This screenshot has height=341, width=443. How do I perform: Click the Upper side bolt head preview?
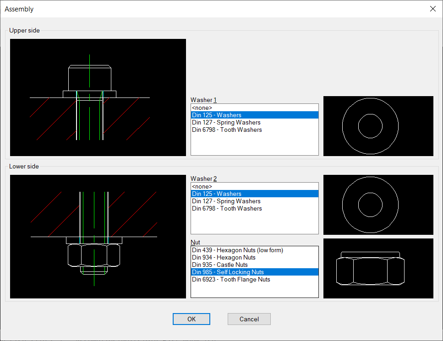click(x=98, y=97)
